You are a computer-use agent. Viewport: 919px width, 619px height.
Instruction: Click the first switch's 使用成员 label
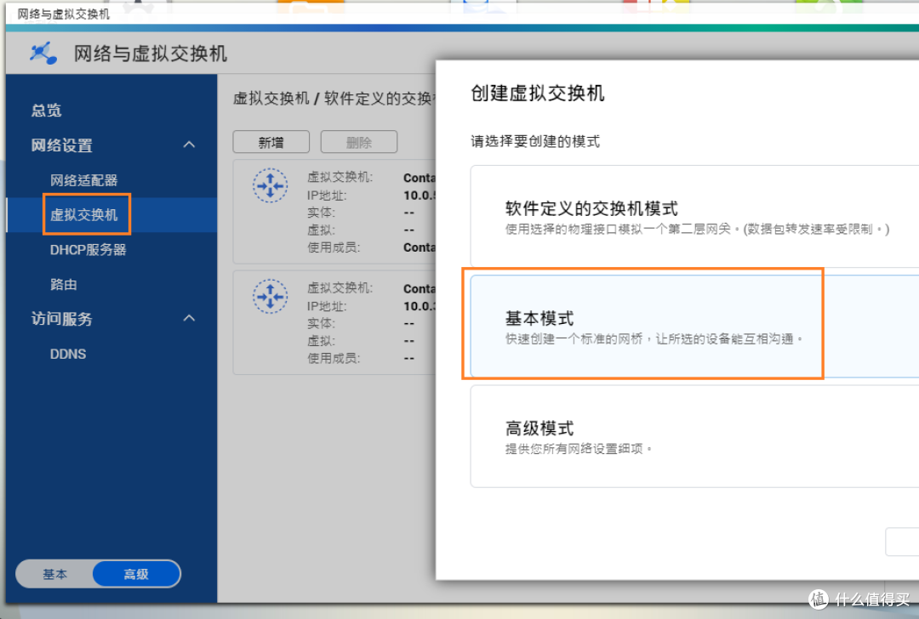[x=334, y=247]
